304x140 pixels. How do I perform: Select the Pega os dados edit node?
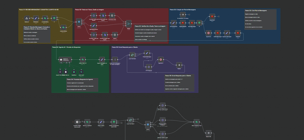[x=101, y=122]
